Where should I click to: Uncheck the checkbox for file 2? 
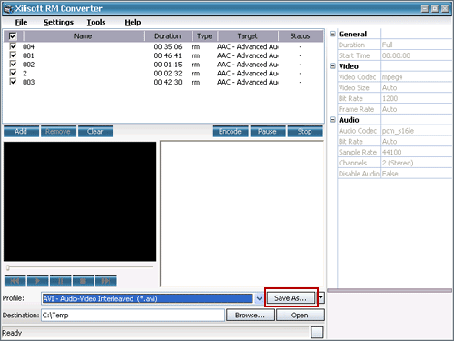pos(13,73)
